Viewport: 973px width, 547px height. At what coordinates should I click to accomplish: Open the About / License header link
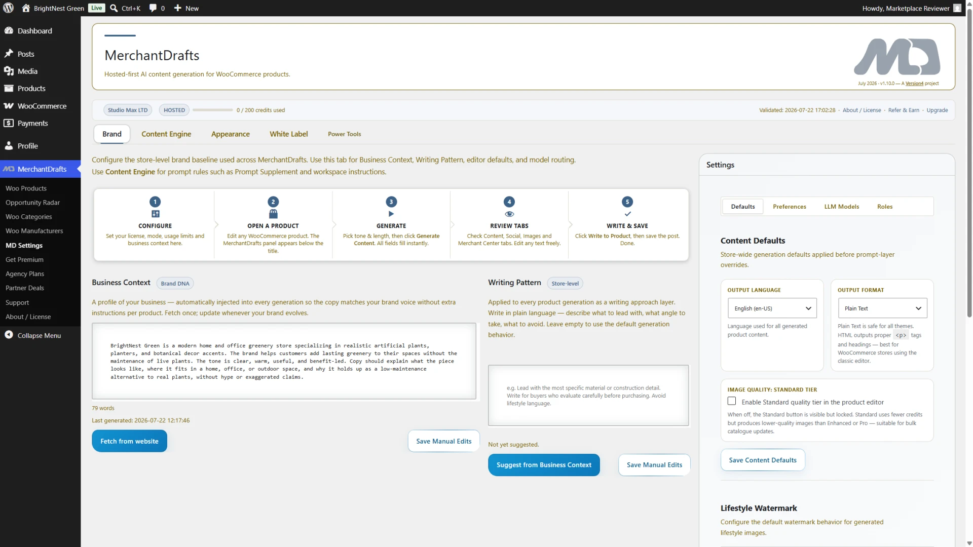pyautogui.click(x=862, y=110)
